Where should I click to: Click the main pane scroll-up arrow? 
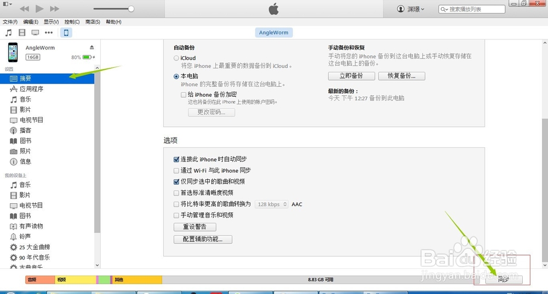pyautogui.click(x=545, y=43)
